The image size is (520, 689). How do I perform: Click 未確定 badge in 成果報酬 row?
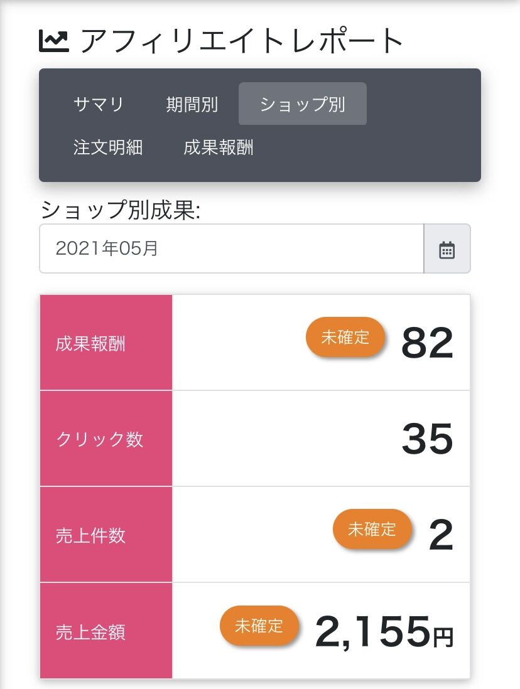tap(345, 338)
